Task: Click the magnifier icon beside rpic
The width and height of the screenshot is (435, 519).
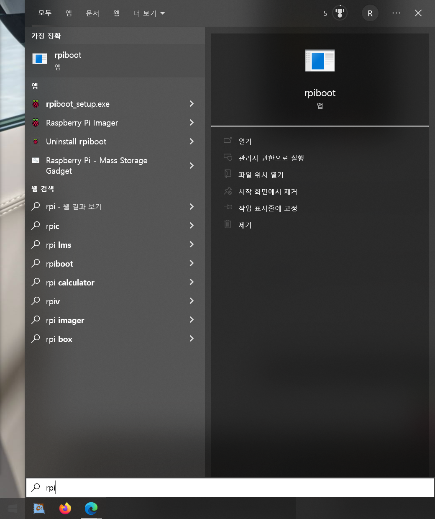Action: point(36,226)
